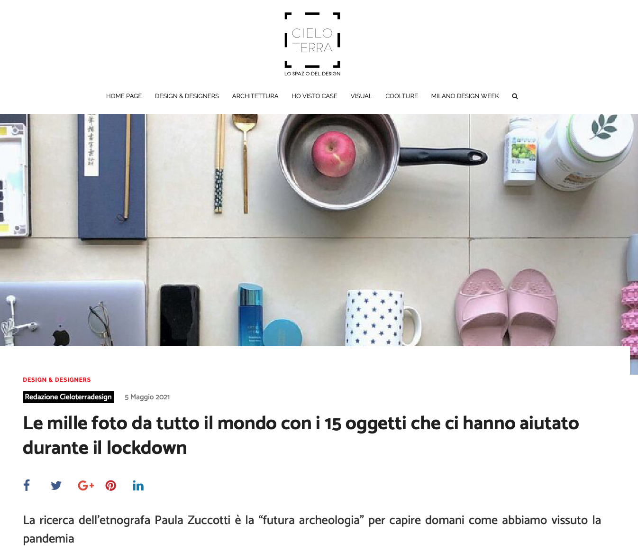
Task: Navigate to Coolture section
Action: 401,96
